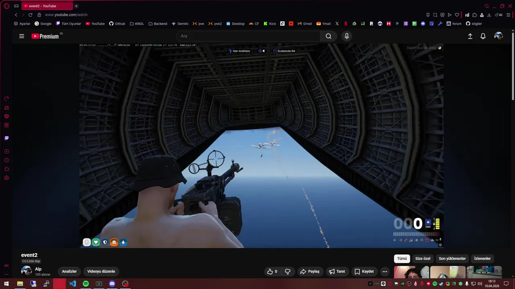Open the first recommended video thumbnail
This screenshot has height=289, width=515.
point(412,272)
